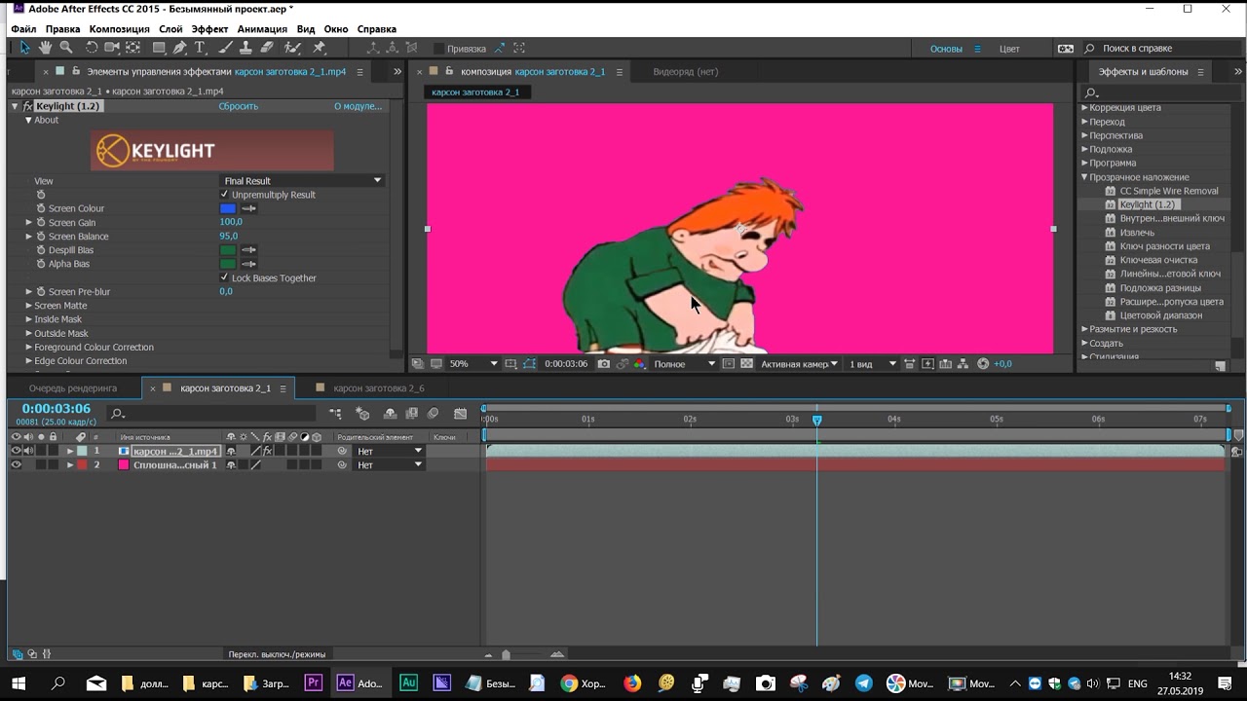Image resolution: width=1247 pixels, height=701 pixels.
Task: Open the Композиция menu
Action: point(120,29)
